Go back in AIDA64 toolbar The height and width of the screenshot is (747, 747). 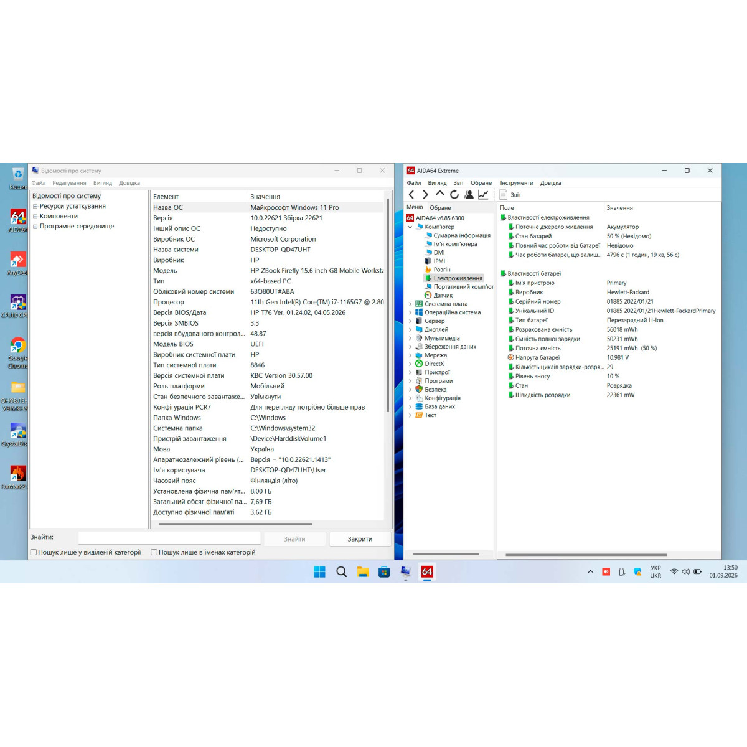[411, 195]
